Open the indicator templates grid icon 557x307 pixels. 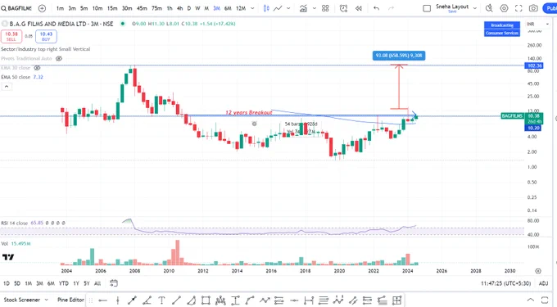point(325,8)
